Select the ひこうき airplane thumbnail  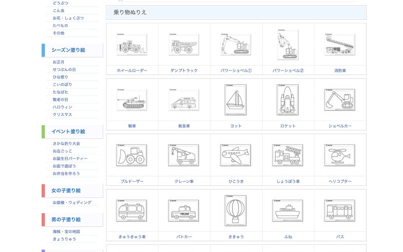tap(236, 155)
